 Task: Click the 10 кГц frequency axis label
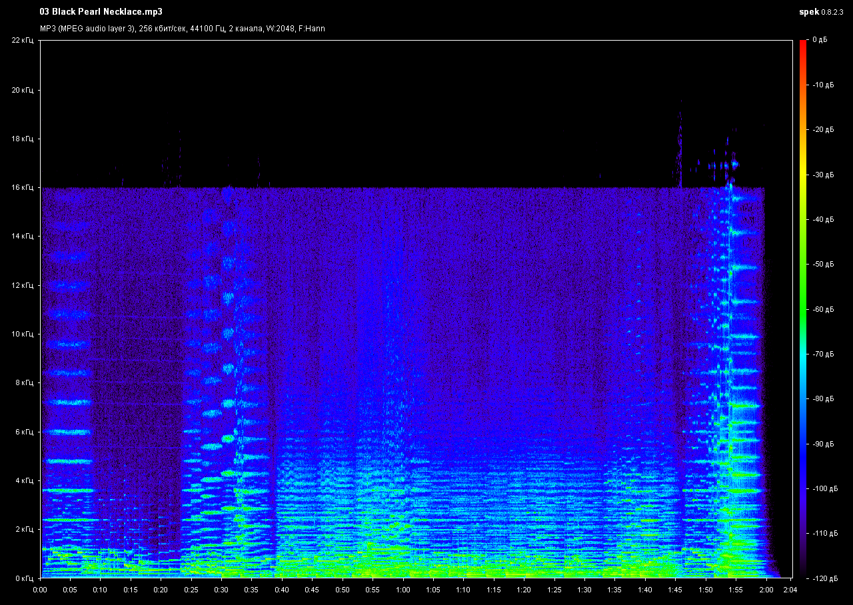tap(22, 334)
